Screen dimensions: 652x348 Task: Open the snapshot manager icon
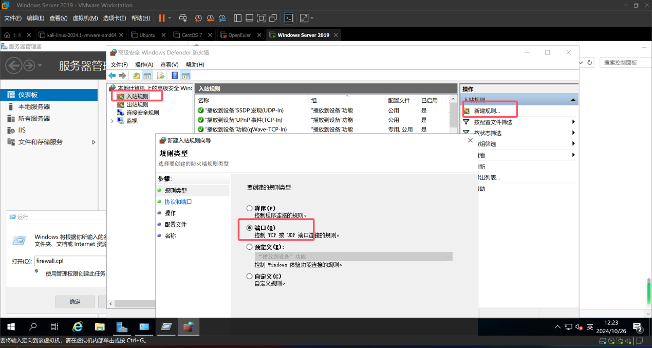coord(222,18)
